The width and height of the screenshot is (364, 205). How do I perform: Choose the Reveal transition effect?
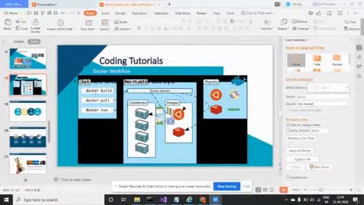coord(337,60)
